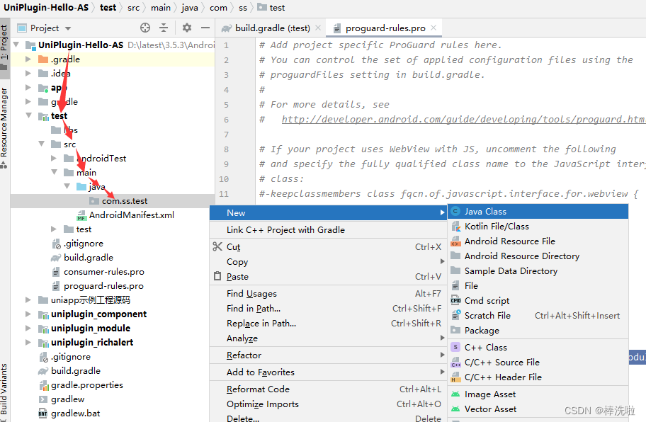Click the Paste clipboard icon in menu
Viewport: 646px width, 422px height.
[217, 277]
